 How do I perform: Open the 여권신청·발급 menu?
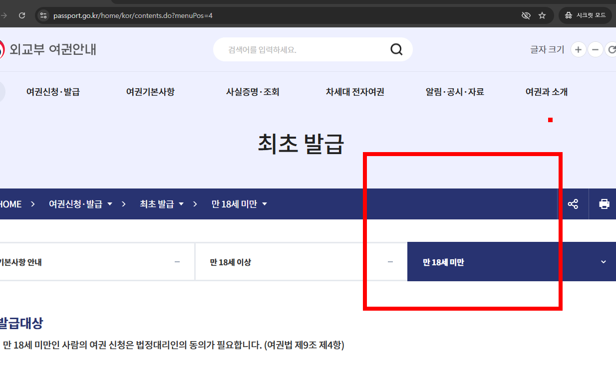click(53, 92)
